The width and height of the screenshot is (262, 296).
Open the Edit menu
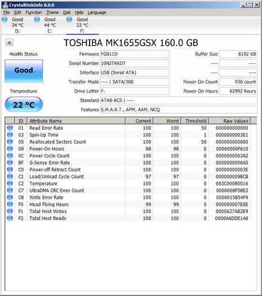[17, 12]
